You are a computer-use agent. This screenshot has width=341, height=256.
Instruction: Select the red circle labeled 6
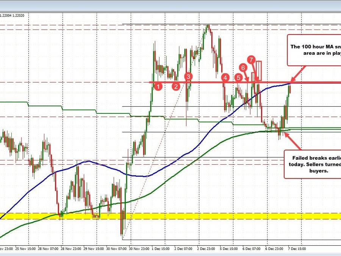[243, 67]
